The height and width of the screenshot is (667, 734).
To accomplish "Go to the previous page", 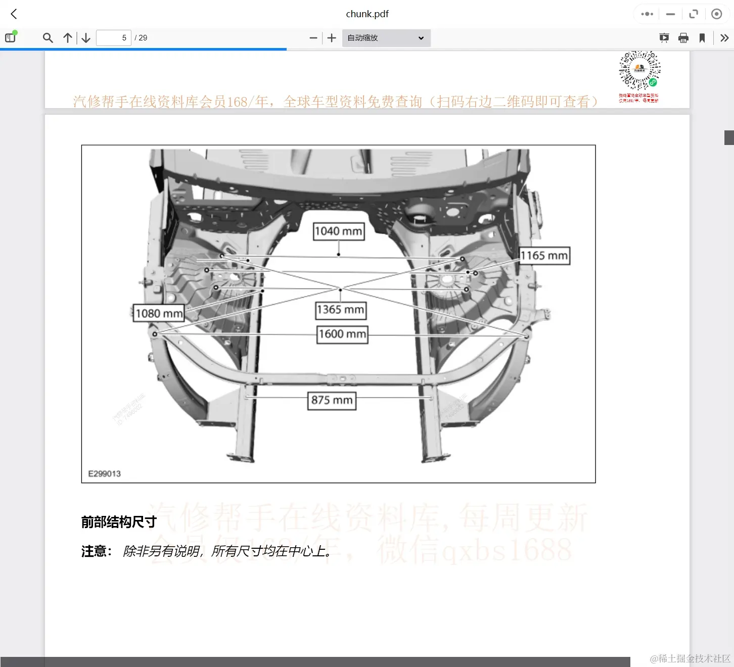I will pyautogui.click(x=67, y=37).
